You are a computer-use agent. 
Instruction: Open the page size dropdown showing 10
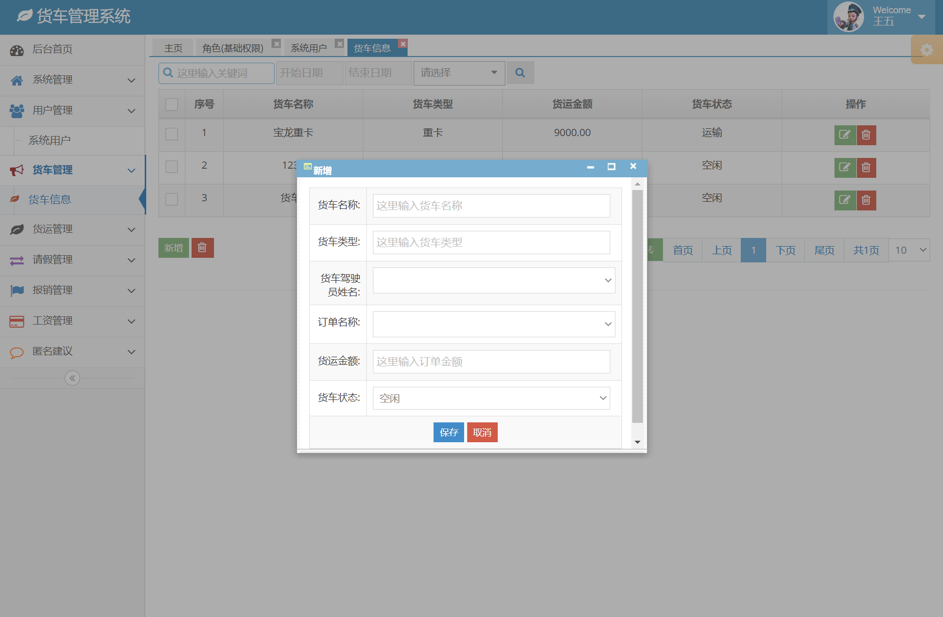(x=909, y=250)
